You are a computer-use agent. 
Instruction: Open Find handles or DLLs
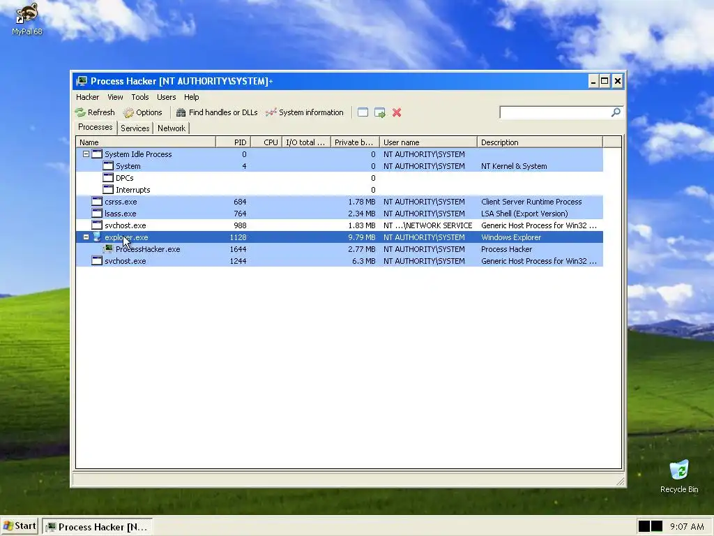point(217,112)
